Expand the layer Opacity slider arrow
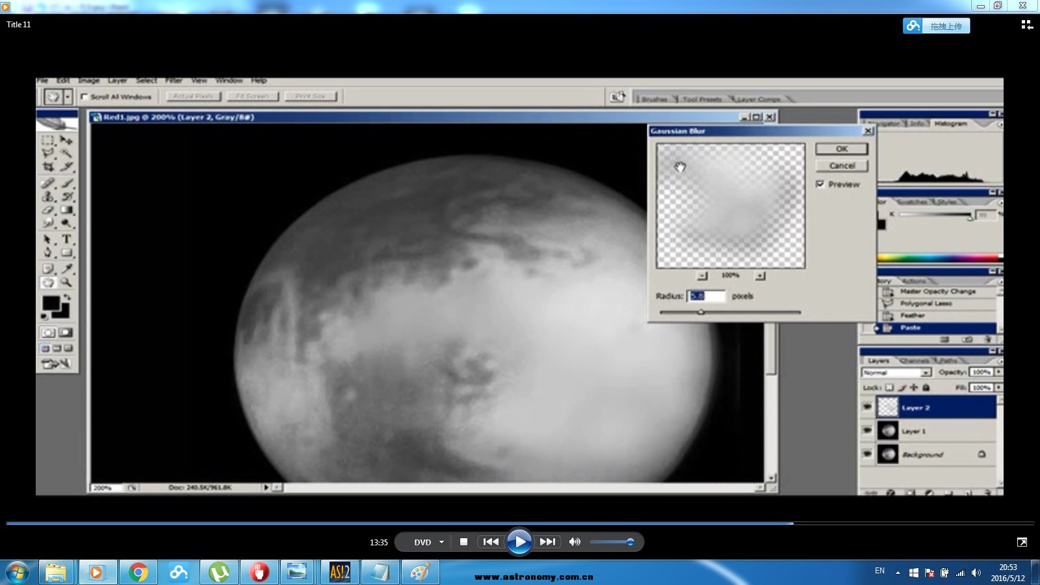1040x585 pixels. pyautogui.click(x=998, y=372)
